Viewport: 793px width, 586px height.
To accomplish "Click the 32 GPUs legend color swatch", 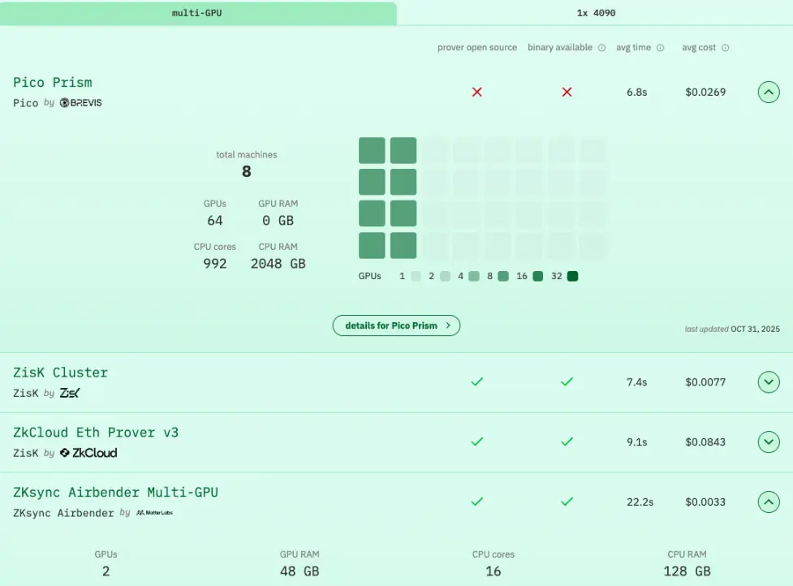I will pos(572,276).
